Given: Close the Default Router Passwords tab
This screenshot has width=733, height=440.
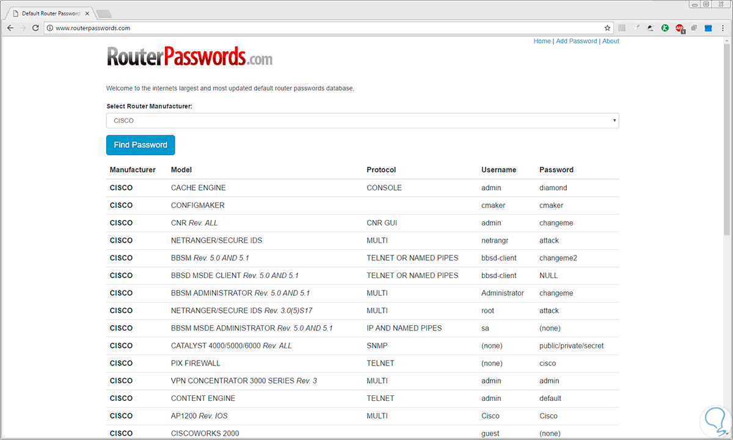Looking at the screenshot, I should point(87,13).
